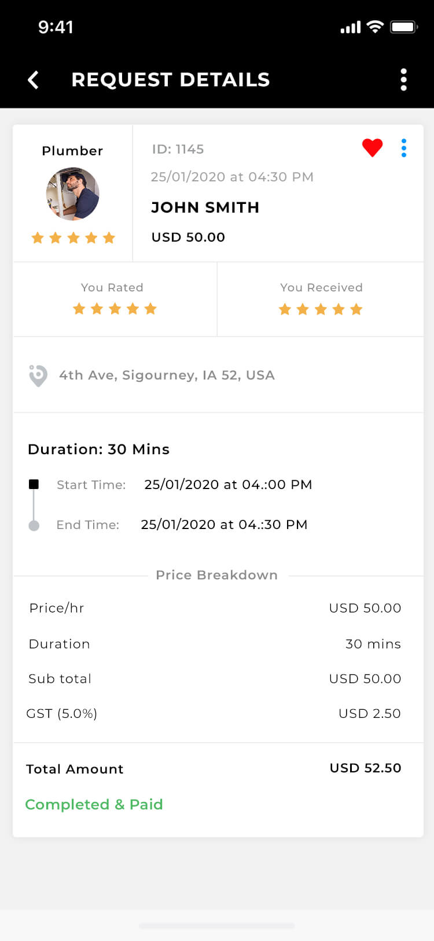Screen dimensions: 434x941
Task: Tap the cellular signal bars icon
Action: point(351,27)
